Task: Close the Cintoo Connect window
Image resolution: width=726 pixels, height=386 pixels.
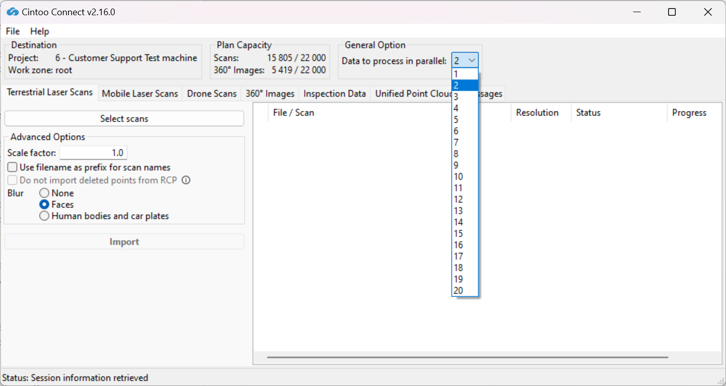Action: (708, 12)
